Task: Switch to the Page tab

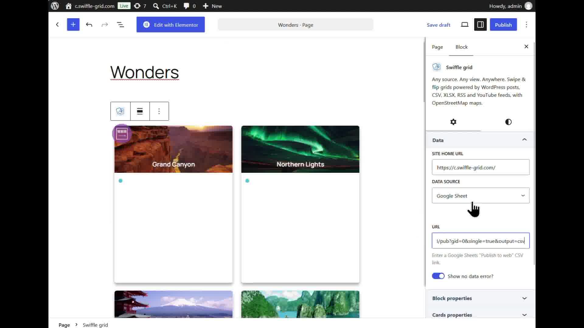Action: [437, 47]
